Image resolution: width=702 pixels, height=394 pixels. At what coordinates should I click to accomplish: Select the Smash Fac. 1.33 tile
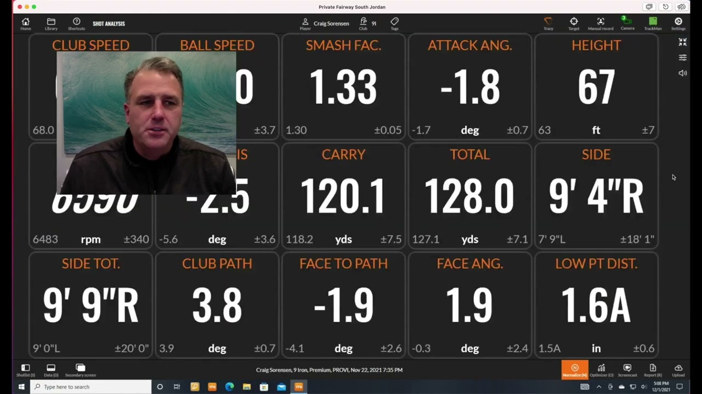pos(343,86)
